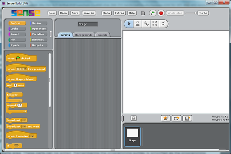Open the Extras menu button

[x=120, y=13]
